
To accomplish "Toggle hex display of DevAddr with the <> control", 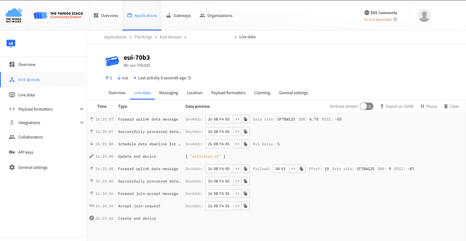I will 237,119.
